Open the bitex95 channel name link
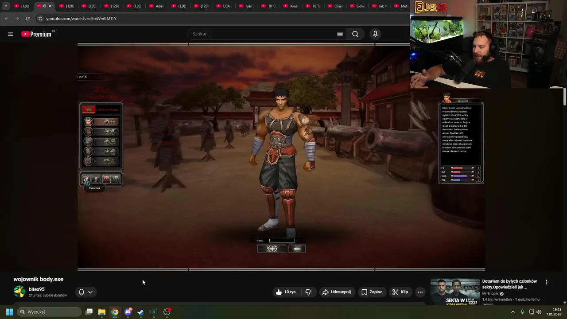The width and height of the screenshot is (567, 319). point(37,289)
